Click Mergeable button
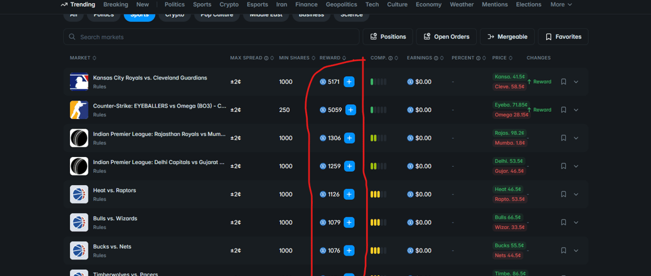The width and height of the screenshot is (651, 276). (x=507, y=36)
